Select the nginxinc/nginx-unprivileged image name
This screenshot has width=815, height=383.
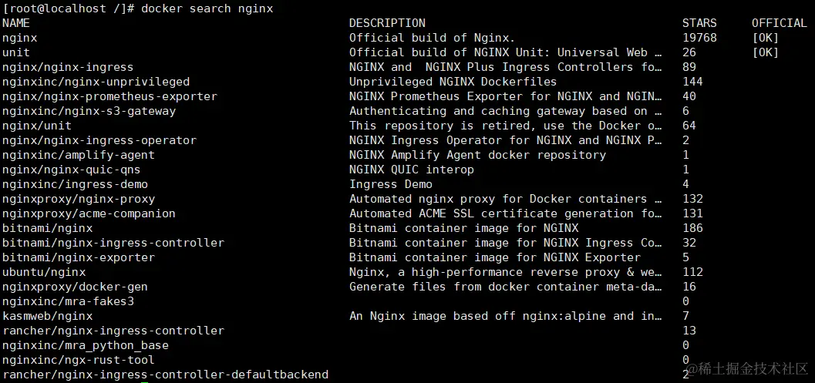click(96, 82)
